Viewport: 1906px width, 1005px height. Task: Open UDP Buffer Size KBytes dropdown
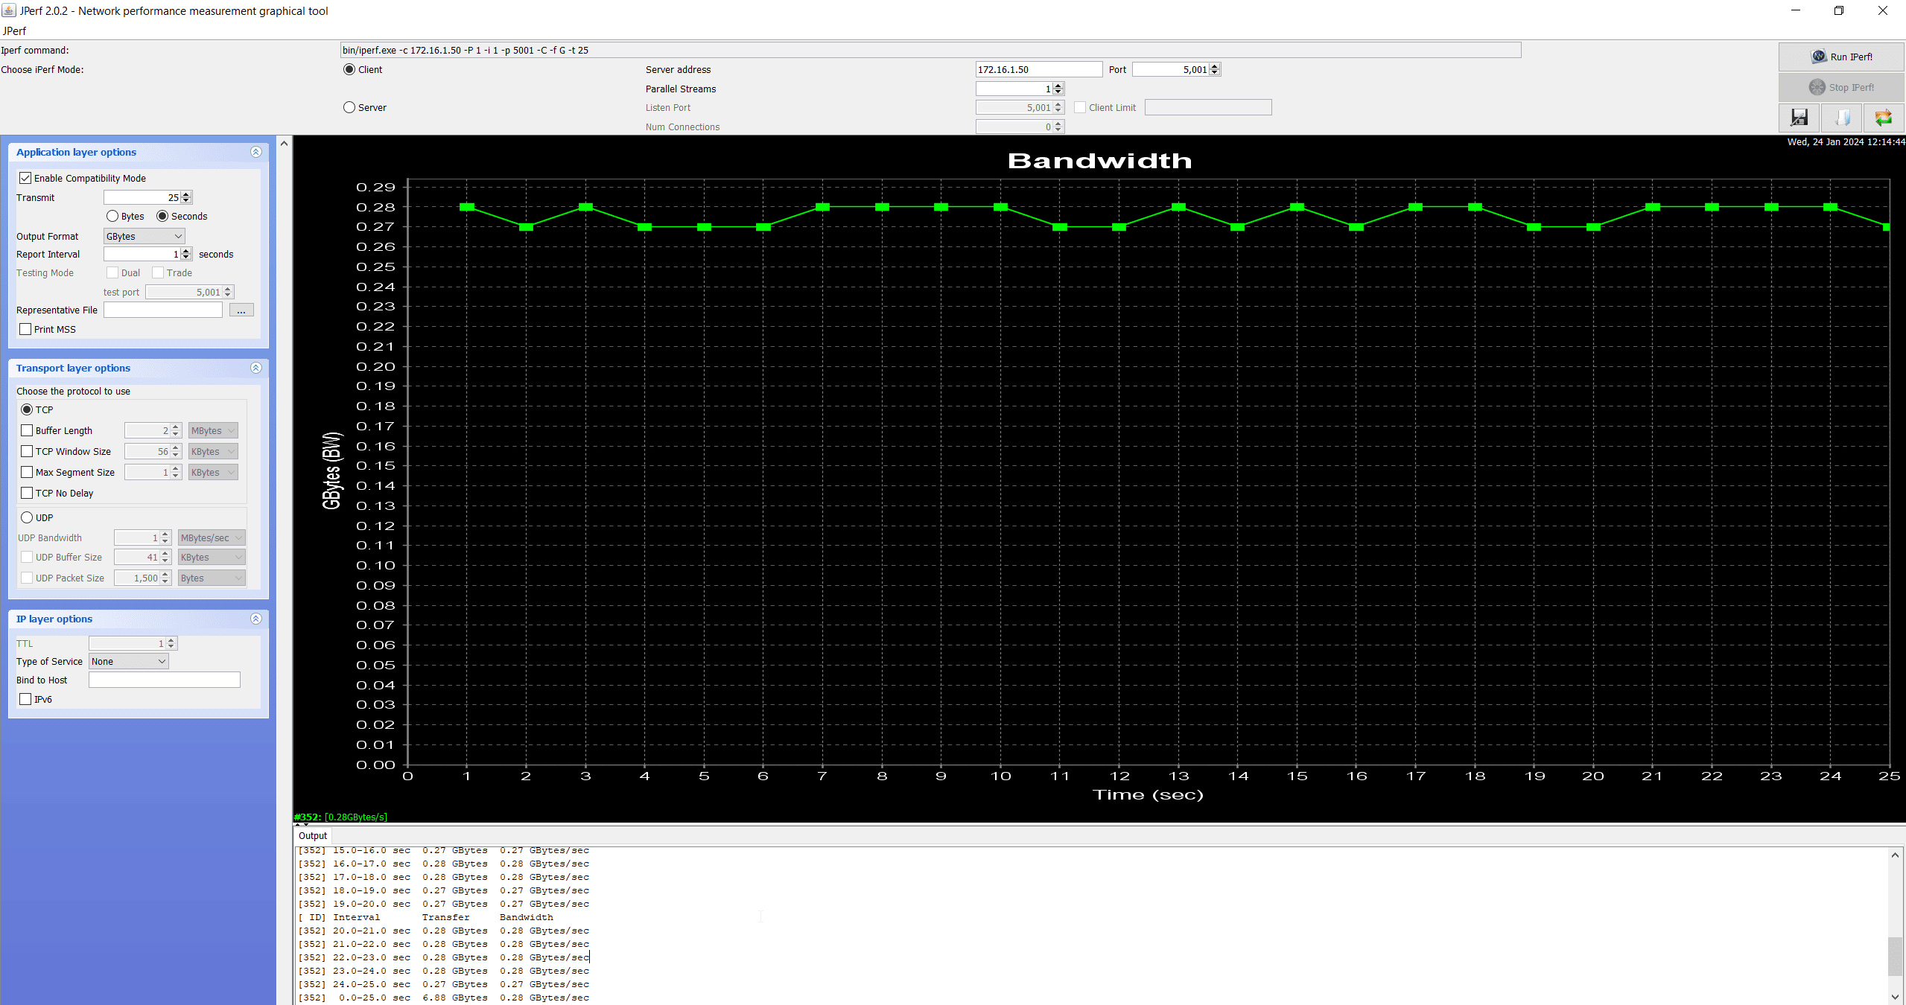212,557
